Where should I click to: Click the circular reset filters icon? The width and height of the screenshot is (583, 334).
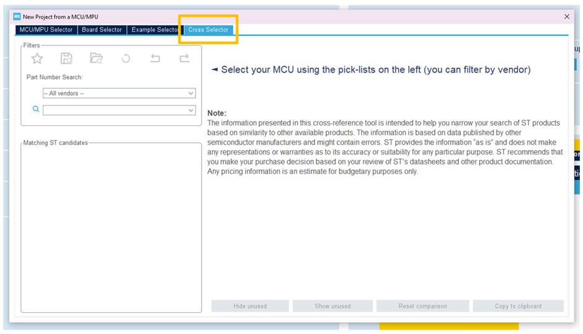click(x=126, y=58)
